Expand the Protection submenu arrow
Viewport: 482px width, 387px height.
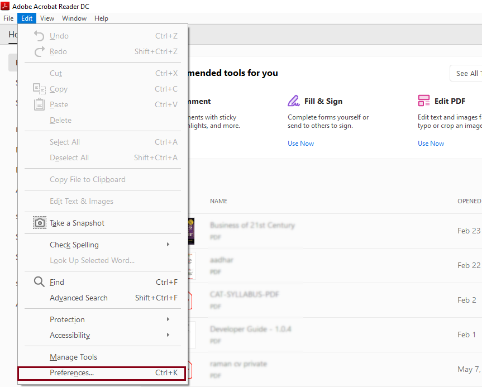coord(168,319)
